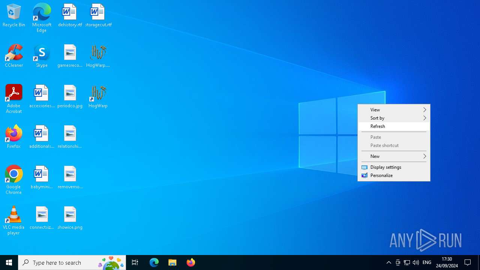Click the taskbar search box
The height and width of the screenshot is (270, 480).
pos(72,262)
